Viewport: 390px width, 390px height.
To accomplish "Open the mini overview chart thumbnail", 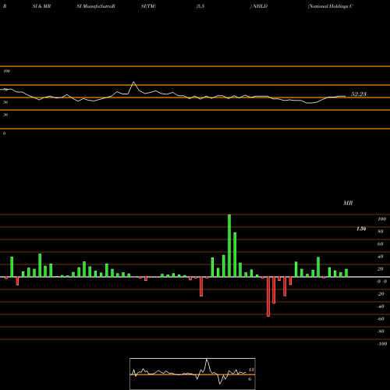I will (193, 374).
